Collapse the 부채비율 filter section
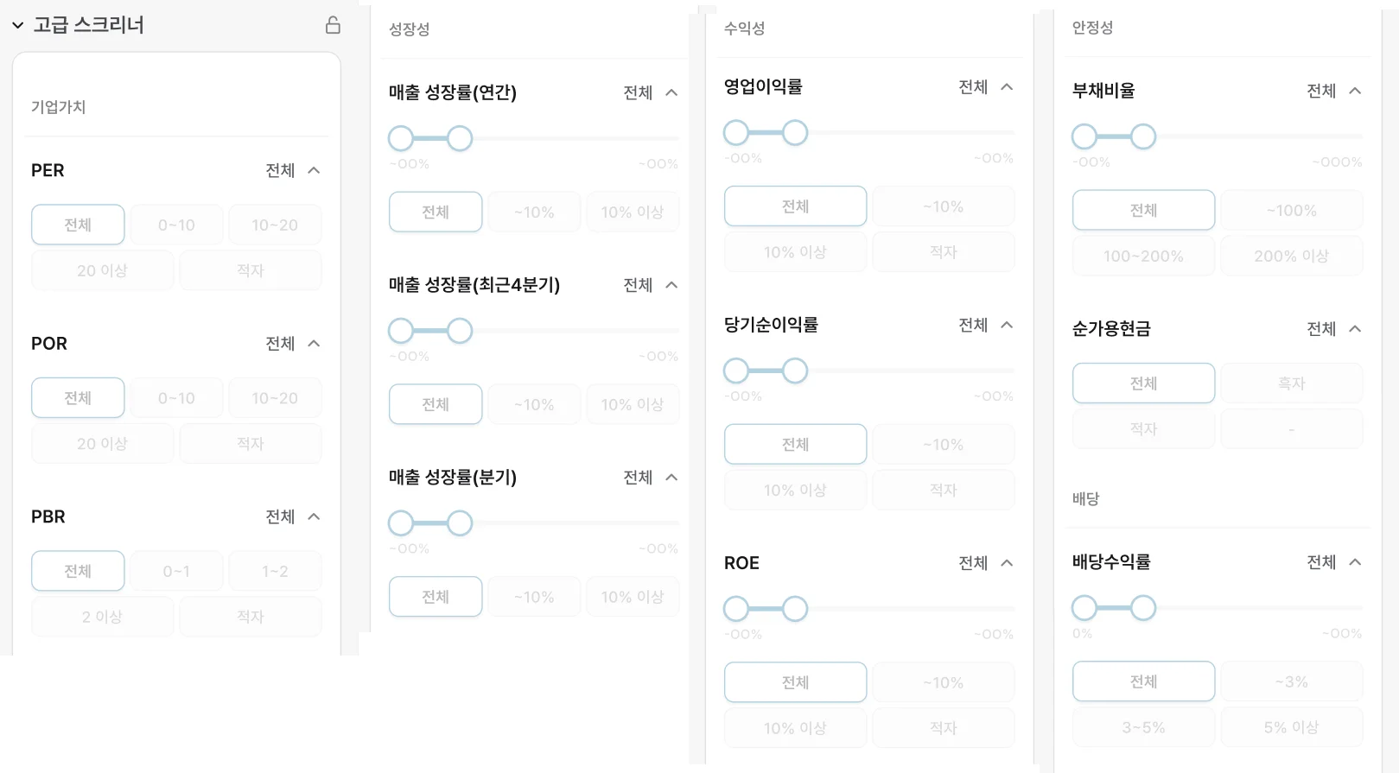Screen dimensions: 1399x773 (1355, 91)
